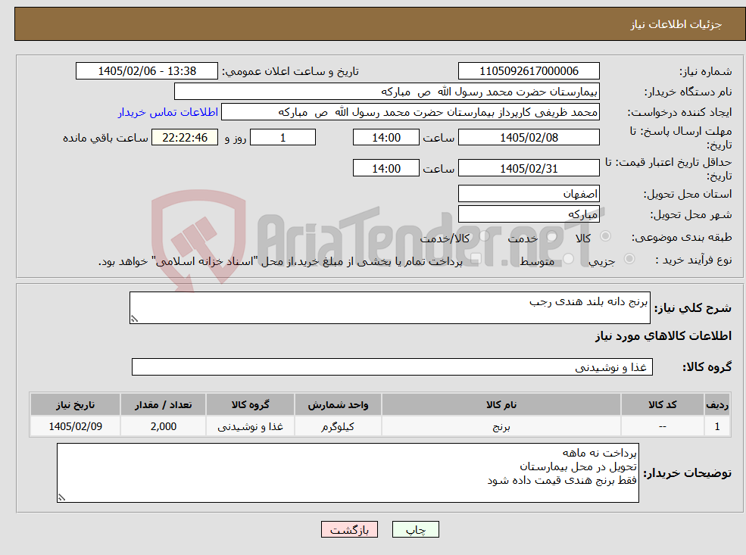Select the متوسط purchase type radio
The width and height of the screenshot is (746, 555).
point(569,259)
